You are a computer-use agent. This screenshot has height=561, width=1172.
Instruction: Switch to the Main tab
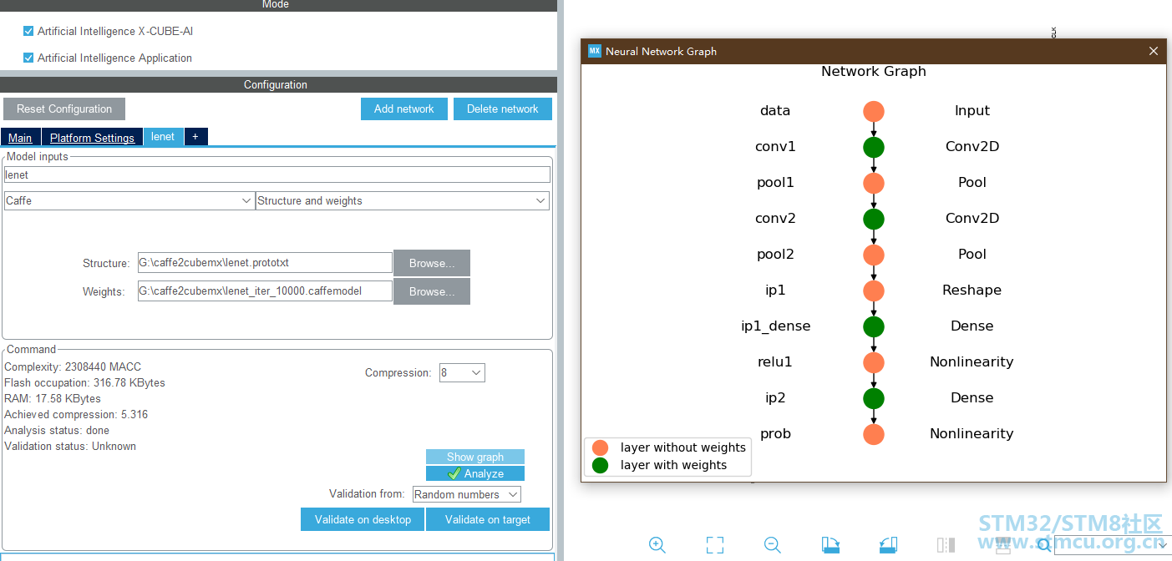[20, 138]
